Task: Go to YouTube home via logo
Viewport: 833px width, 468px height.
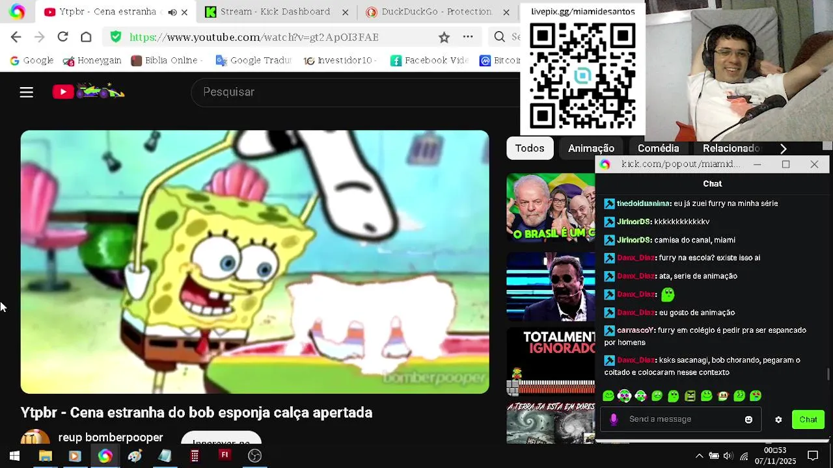Action: click(x=89, y=92)
